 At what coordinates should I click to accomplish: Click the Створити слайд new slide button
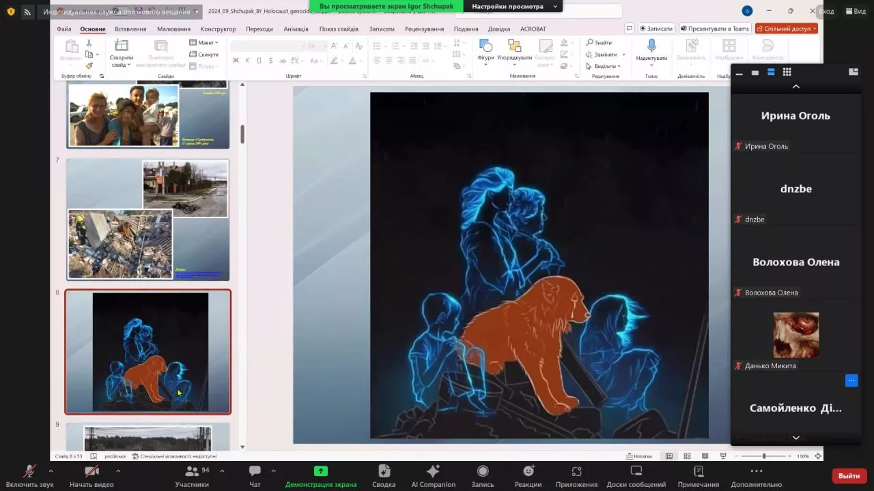point(122,53)
